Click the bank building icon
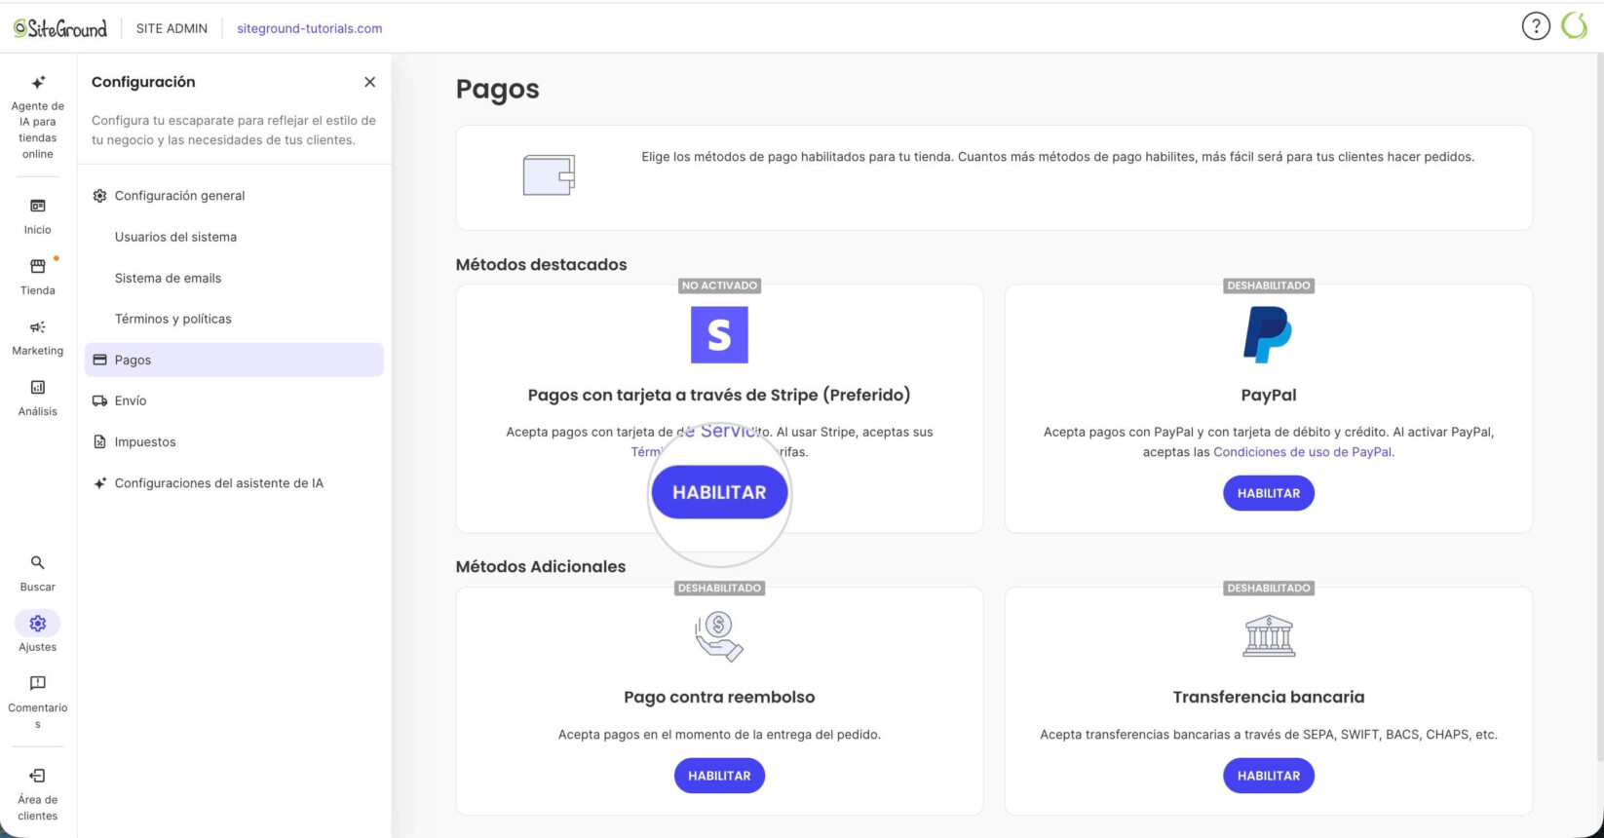The width and height of the screenshot is (1604, 838). tap(1269, 636)
